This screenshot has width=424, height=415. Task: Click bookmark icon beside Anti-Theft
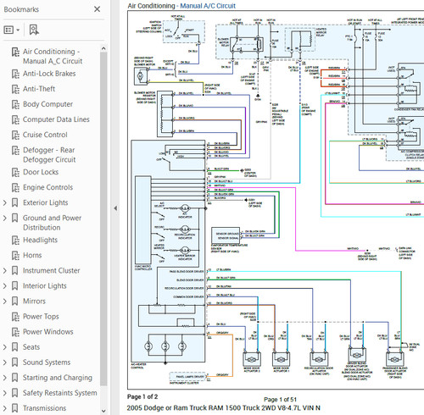(x=15, y=89)
